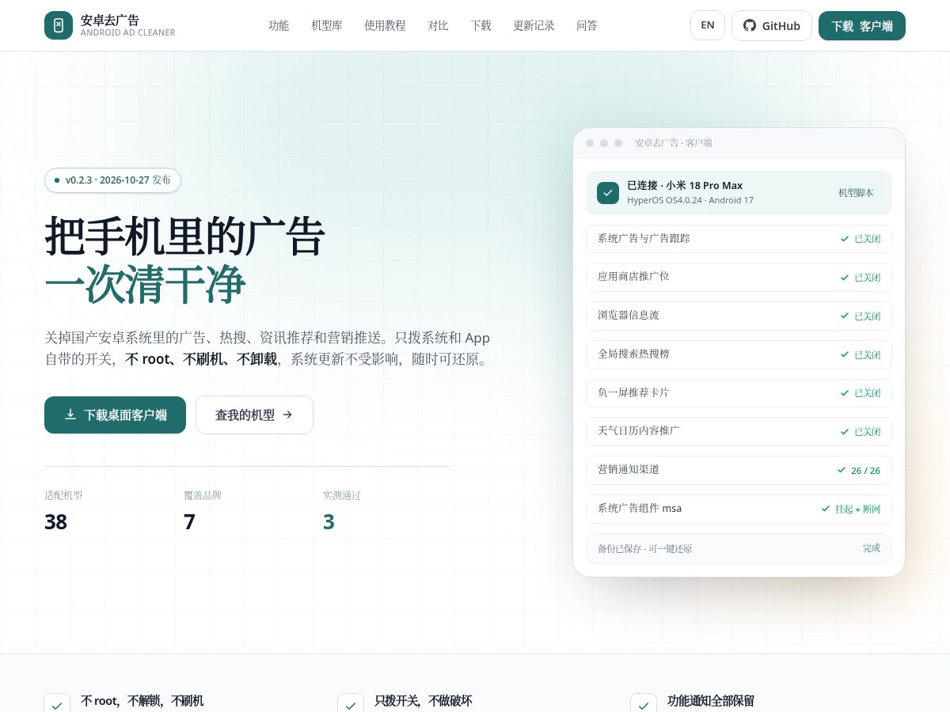The width and height of the screenshot is (950, 712).
Task: Go to 使用教程 in the navigation
Action: coord(385,25)
